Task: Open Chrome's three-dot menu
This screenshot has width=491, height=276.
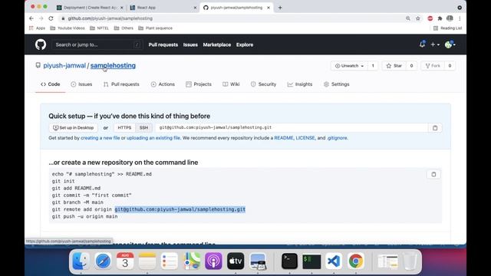Action: 460,18
